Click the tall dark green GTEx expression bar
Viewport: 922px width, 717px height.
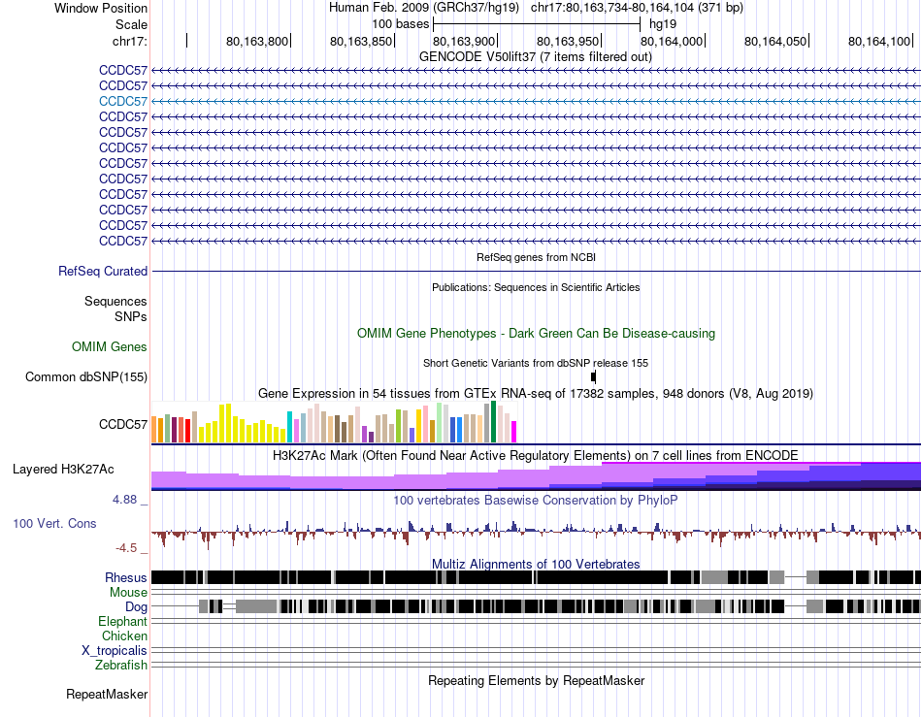(x=493, y=421)
